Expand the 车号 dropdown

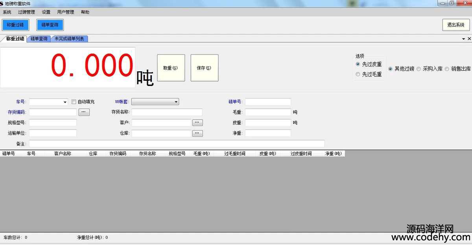point(65,102)
